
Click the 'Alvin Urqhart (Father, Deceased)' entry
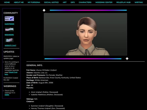tap(45, 92)
